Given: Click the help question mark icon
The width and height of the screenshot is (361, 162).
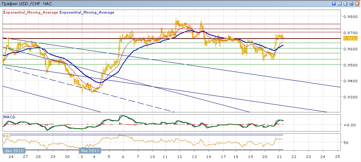Looking at the screenshot, I should click(333, 3).
